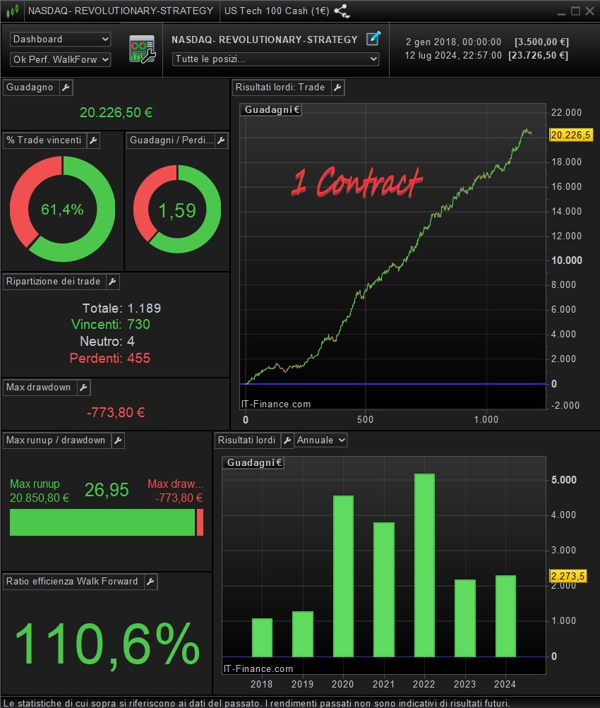
Task: Click the Vincenti: 730 text
Action: 111,325
